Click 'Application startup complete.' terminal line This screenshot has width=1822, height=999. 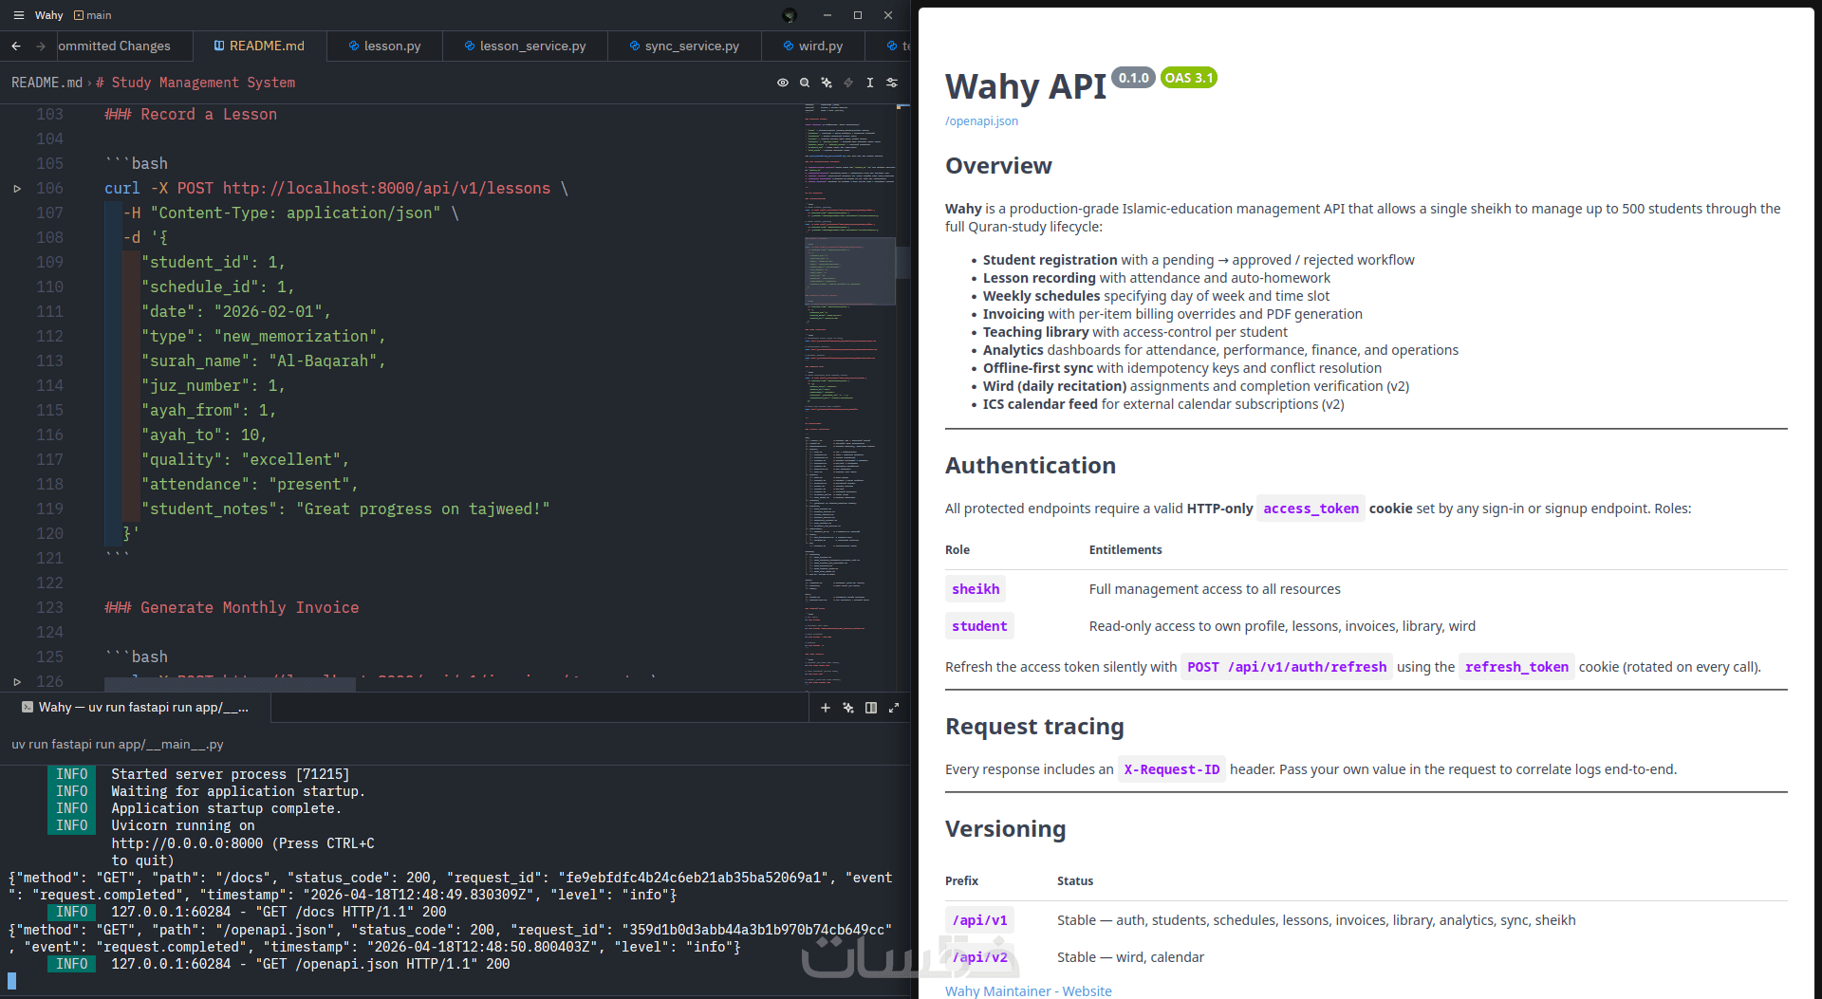coord(226,808)
